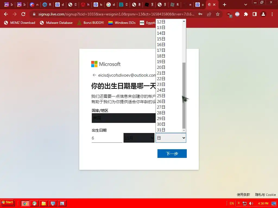Select 12日 in the day list

[x=169, y=22]
